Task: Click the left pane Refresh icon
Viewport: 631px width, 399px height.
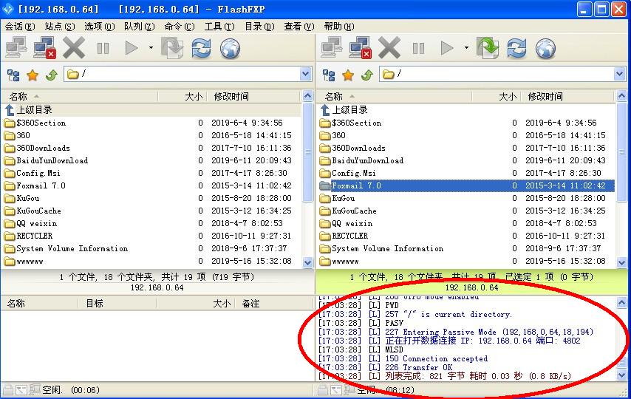Action: pos(201,49)
